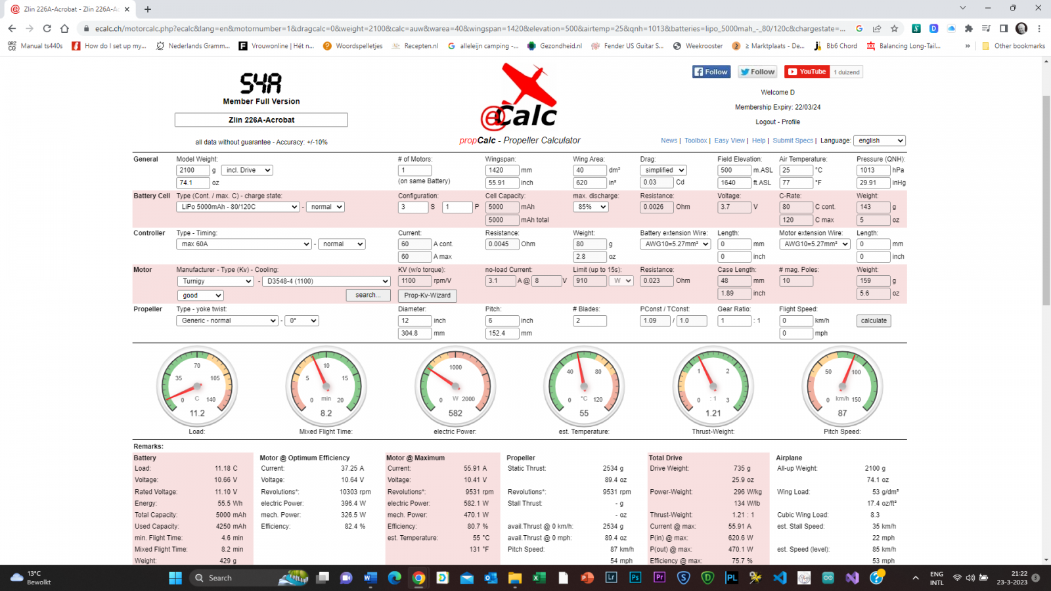Click the Logout link
The image size is (1051, 591).
(x=765, y=122)
